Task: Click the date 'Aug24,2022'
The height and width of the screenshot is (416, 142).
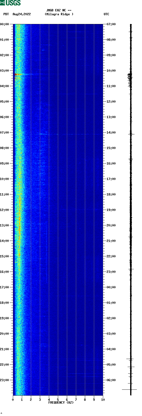Action: click(22, 14)
